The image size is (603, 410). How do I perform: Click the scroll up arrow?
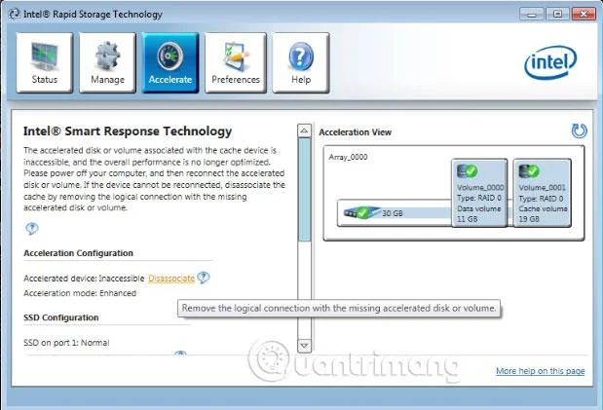click(304, 130)
